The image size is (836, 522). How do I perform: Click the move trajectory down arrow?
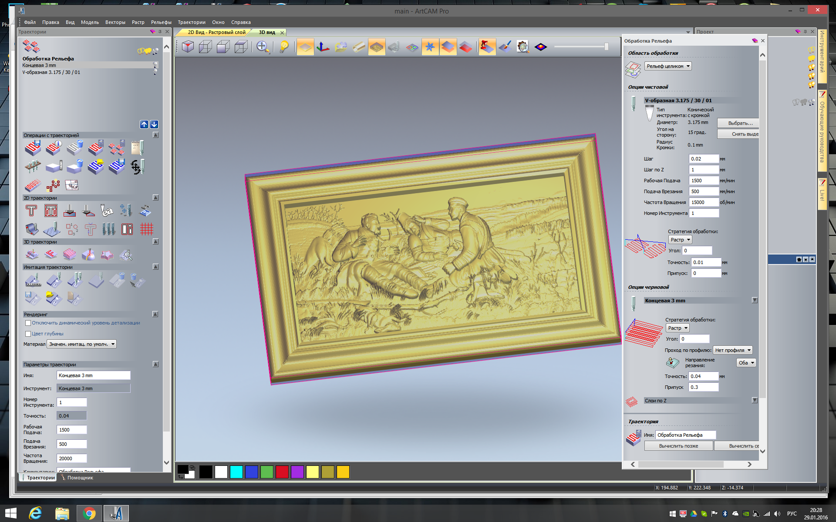click(154, 124)
